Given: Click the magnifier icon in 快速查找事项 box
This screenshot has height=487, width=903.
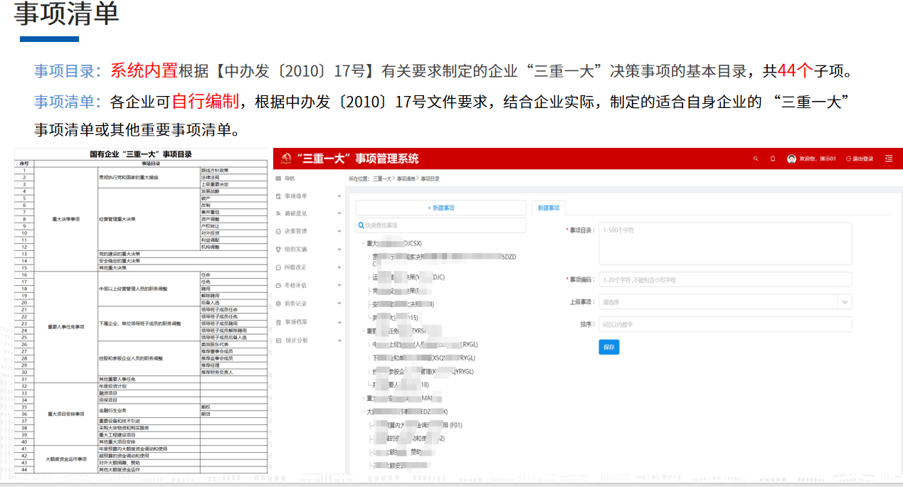Looking at the screenshot, I should pyautogui.click(x=361, y=225).
